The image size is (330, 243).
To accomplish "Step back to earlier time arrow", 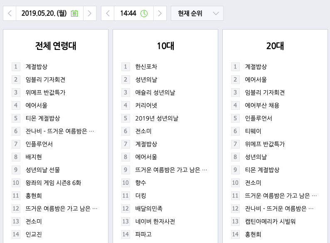I will [108, 13].
